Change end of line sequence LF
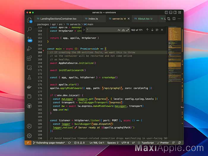The height and width of the screenshot is (156, 208). (133, 143)
